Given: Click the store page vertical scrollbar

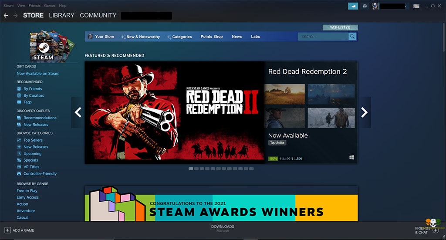Looking at the screenshot, I should [444, 37].
